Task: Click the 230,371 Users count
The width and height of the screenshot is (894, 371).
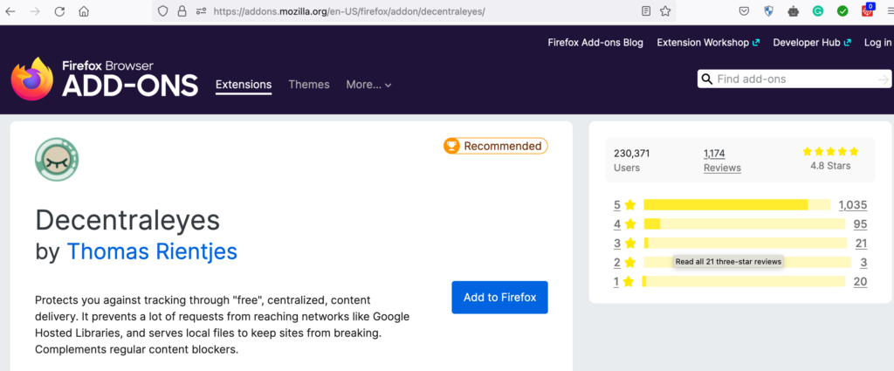Action: [632, 160]
